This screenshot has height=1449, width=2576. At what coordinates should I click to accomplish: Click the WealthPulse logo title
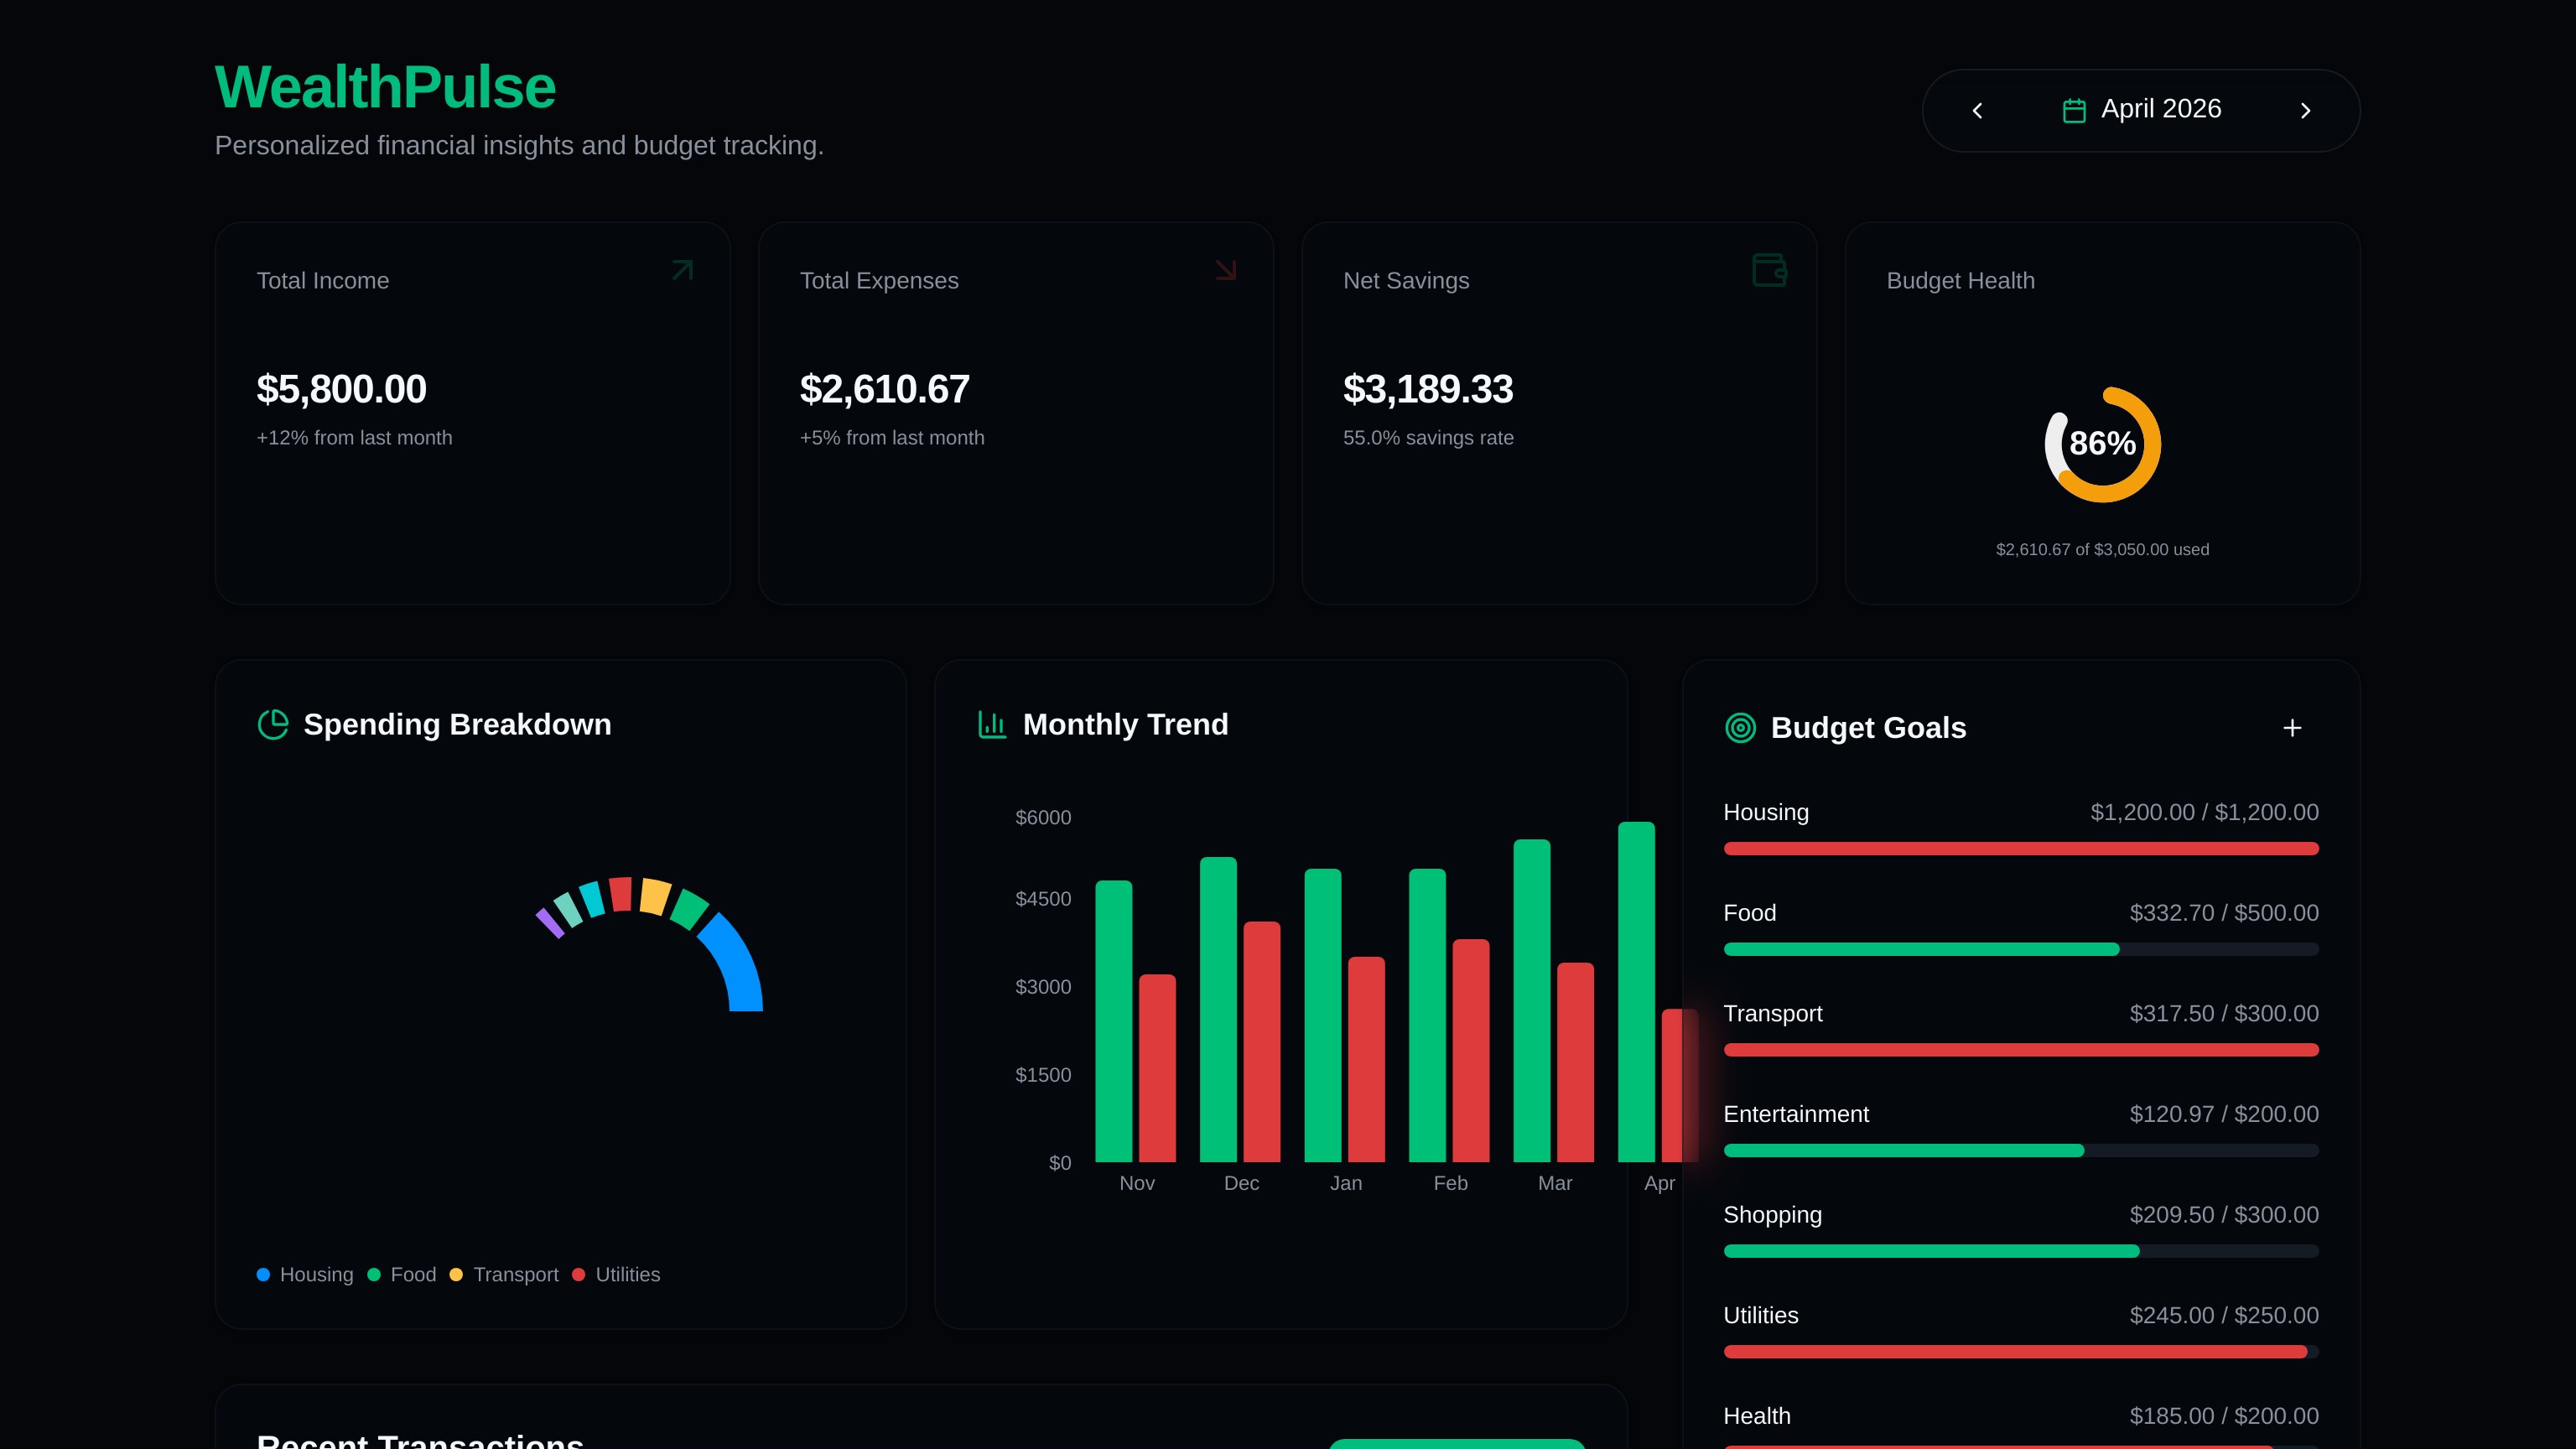point(385,87)
